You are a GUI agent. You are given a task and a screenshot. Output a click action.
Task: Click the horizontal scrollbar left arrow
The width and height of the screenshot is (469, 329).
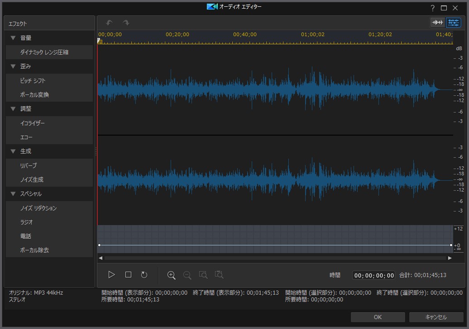click(101, 258)
